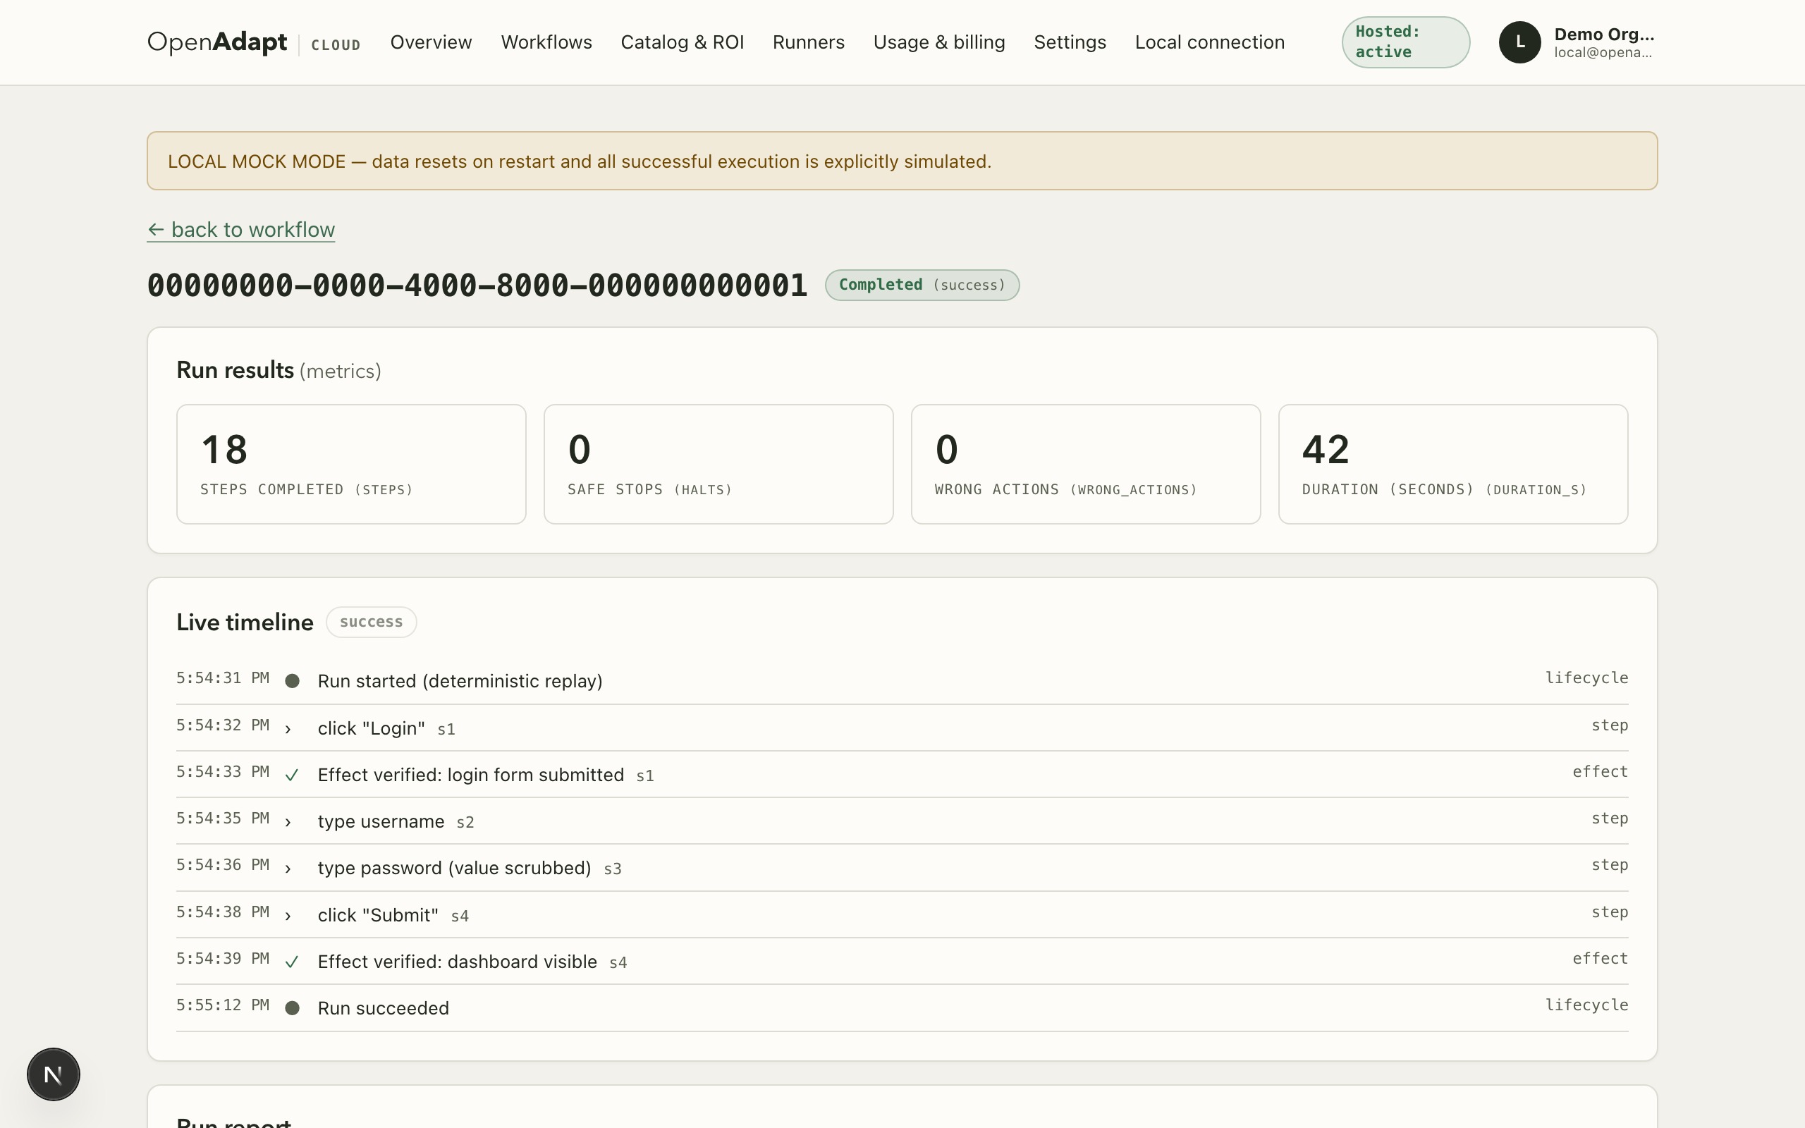Click checkmark beside login form submitted
Screen dimensions: 1805x1128
(x=292, y=775)
